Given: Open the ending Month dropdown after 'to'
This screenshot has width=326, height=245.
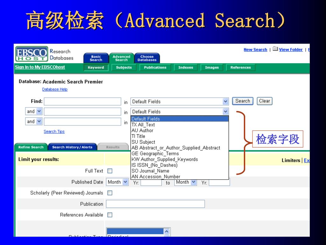Looking at the screenshot, I should point(186,182).
